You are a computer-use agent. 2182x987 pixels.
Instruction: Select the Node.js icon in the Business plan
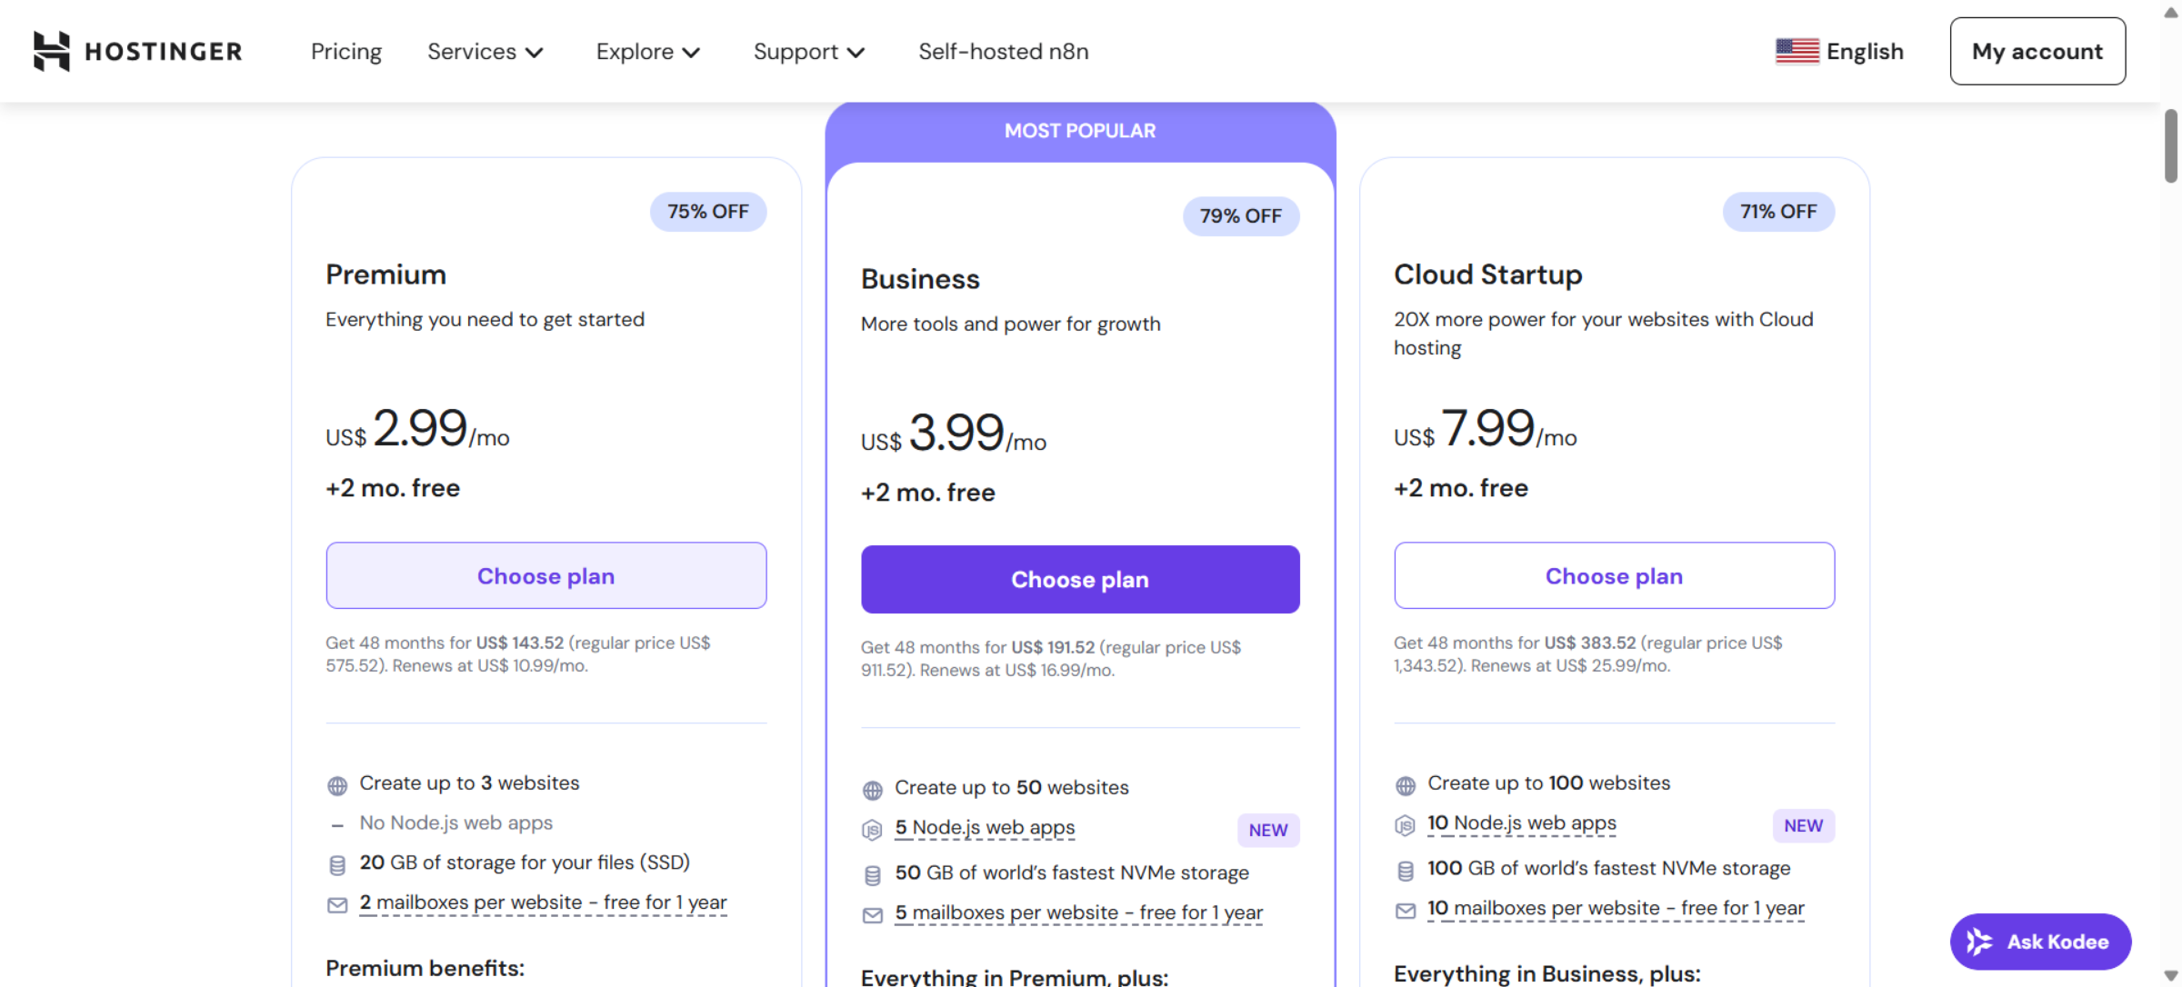pyautogui.click(x=872, y=830)
